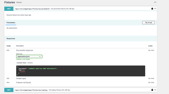Click 'Successful response' description
The height and width of the screenshot is (94, 169).
click(x=24, y=50)
